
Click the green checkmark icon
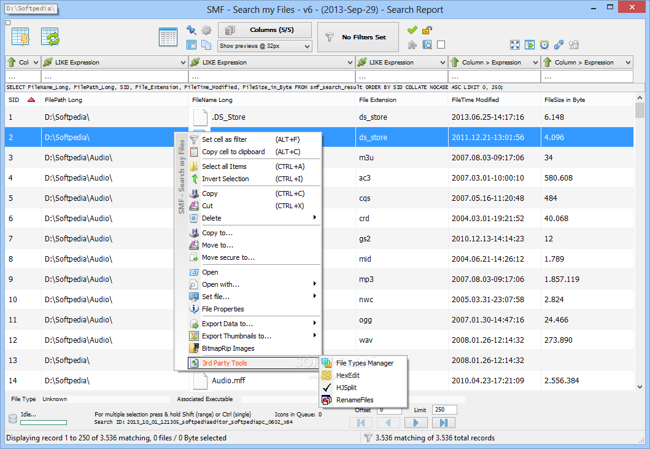(x=412, y=30)
